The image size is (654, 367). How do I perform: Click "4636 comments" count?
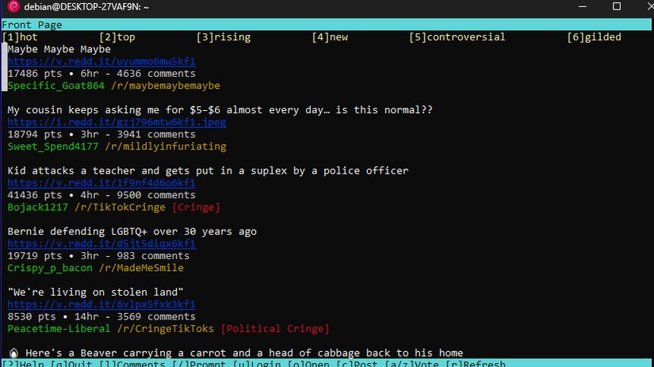(156, 74)
